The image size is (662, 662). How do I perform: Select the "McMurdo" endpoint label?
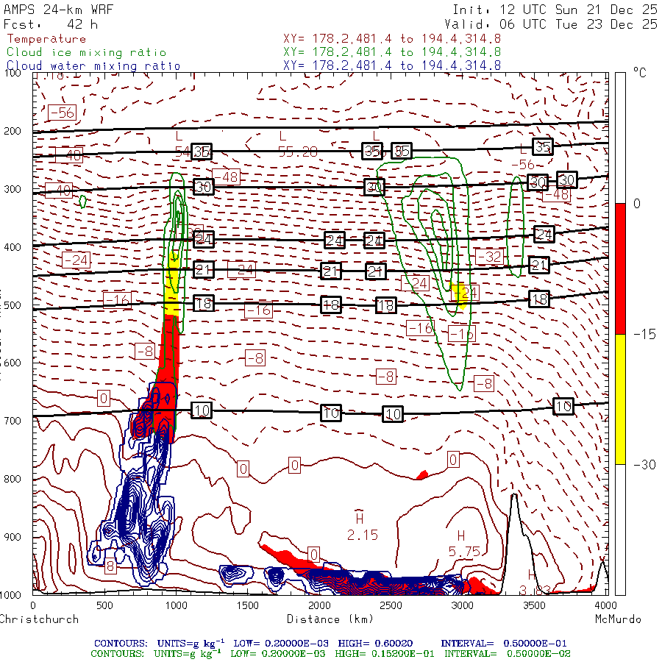point(618,619)
